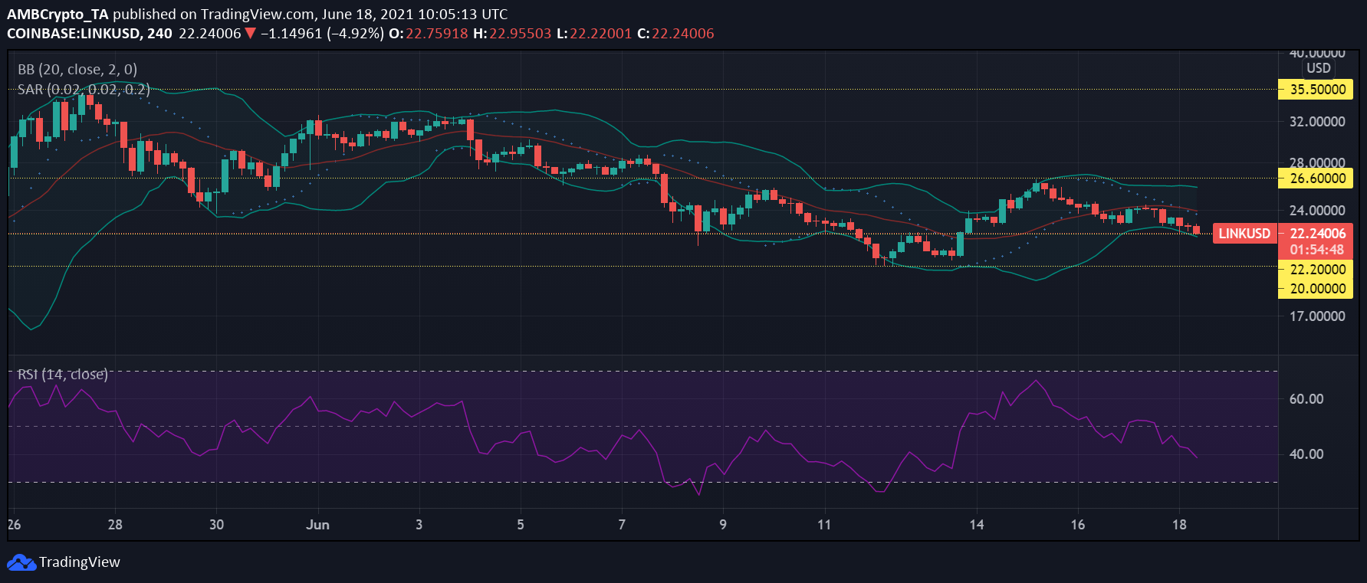The width and height of the screenshot is (1367, 583).
Task: Select the SAR (0.02, 0.02, 0.2) indicator label
Action: pos(84,90)
